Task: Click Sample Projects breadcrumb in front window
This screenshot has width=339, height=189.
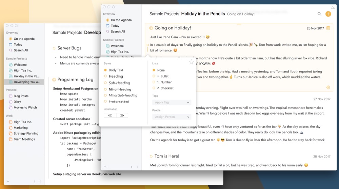Action: click(x=164, y=14)
